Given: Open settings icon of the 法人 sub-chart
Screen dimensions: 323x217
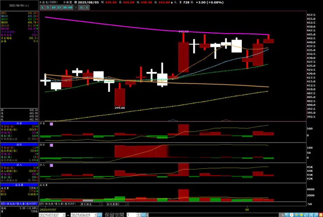Looking at the screenshot, I should click(x=52, y=166).
